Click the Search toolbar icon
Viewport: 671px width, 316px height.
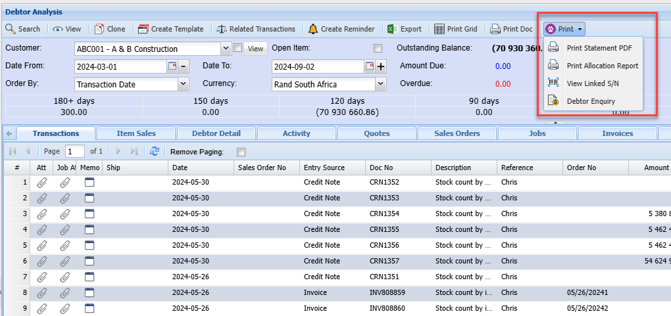pyautogui.click(x=11, y=29)
